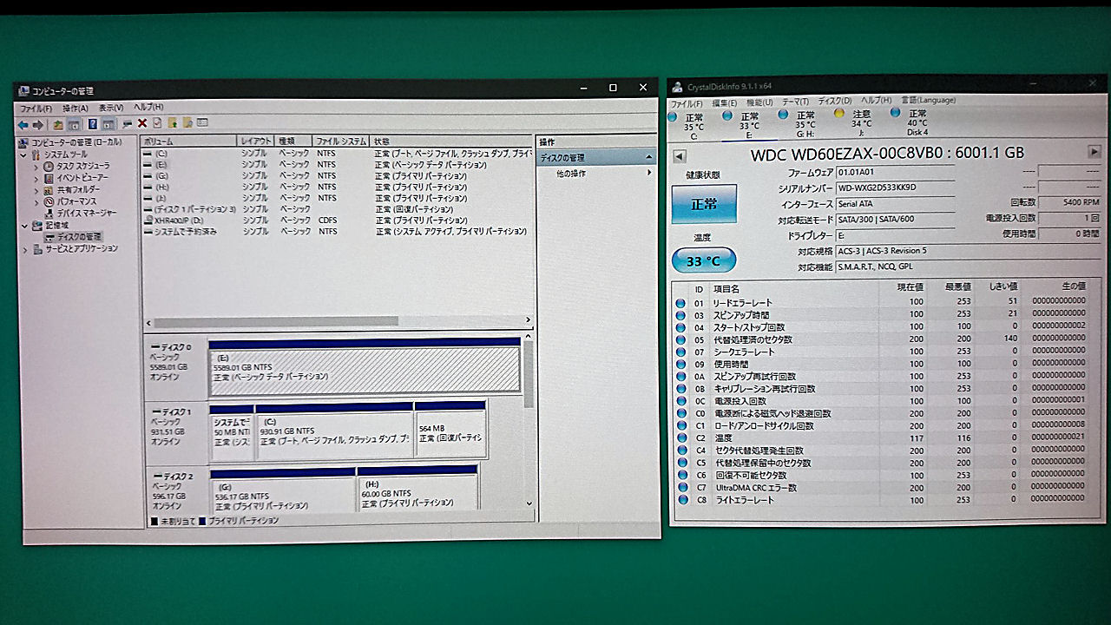Click the yellow caution indicator above drive J:
This screenshot has width=1111, height=625.
838,114
